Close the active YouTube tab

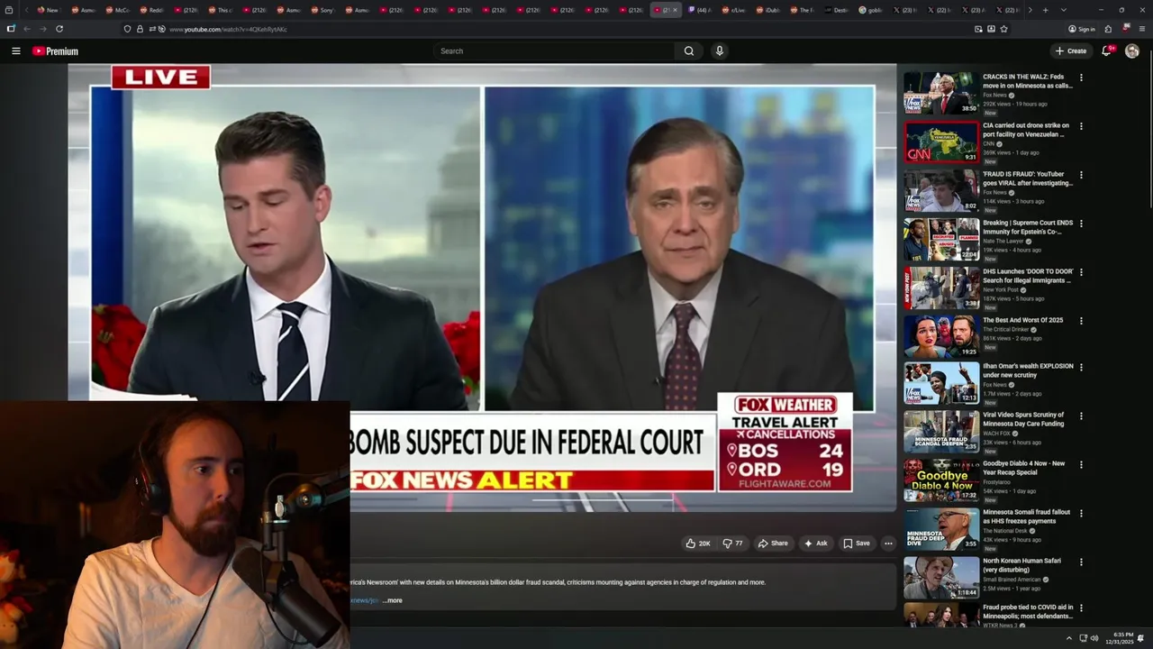point(675,10)
